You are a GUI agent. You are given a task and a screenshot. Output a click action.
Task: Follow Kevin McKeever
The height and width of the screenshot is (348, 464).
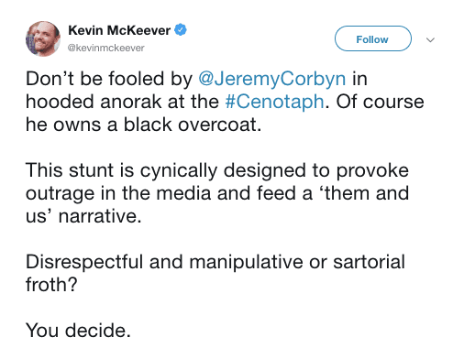click(x=373, y=38)
